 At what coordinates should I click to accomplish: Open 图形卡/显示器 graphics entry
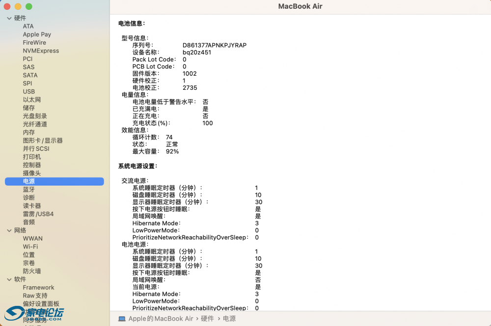click(43, 140)
